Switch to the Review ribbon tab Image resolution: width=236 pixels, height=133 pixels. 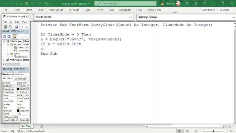coord(100,10)
